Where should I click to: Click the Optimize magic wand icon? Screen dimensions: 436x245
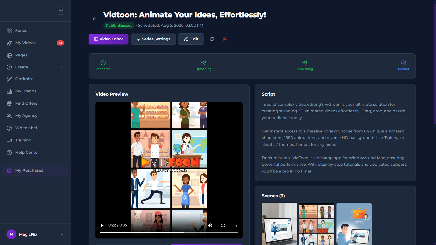tap(9, 79)
